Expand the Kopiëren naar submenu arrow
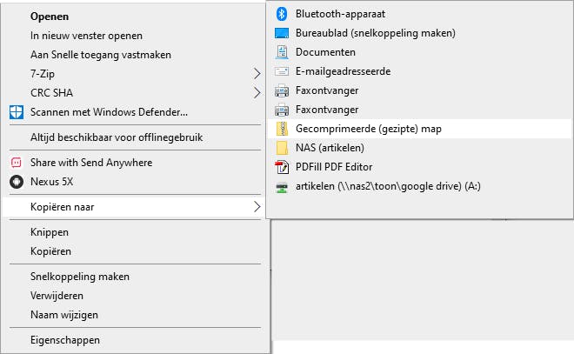The height and width of the screenshot is (354, 574). pos(257,207)
